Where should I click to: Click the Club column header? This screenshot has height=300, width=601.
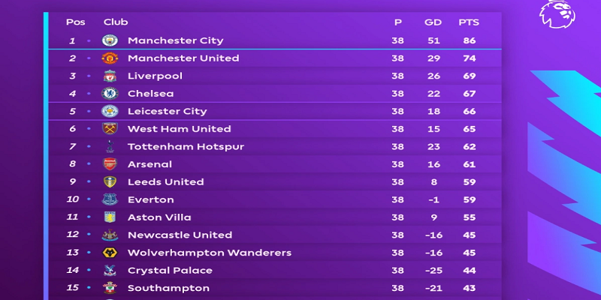click(x=115, y=22)
